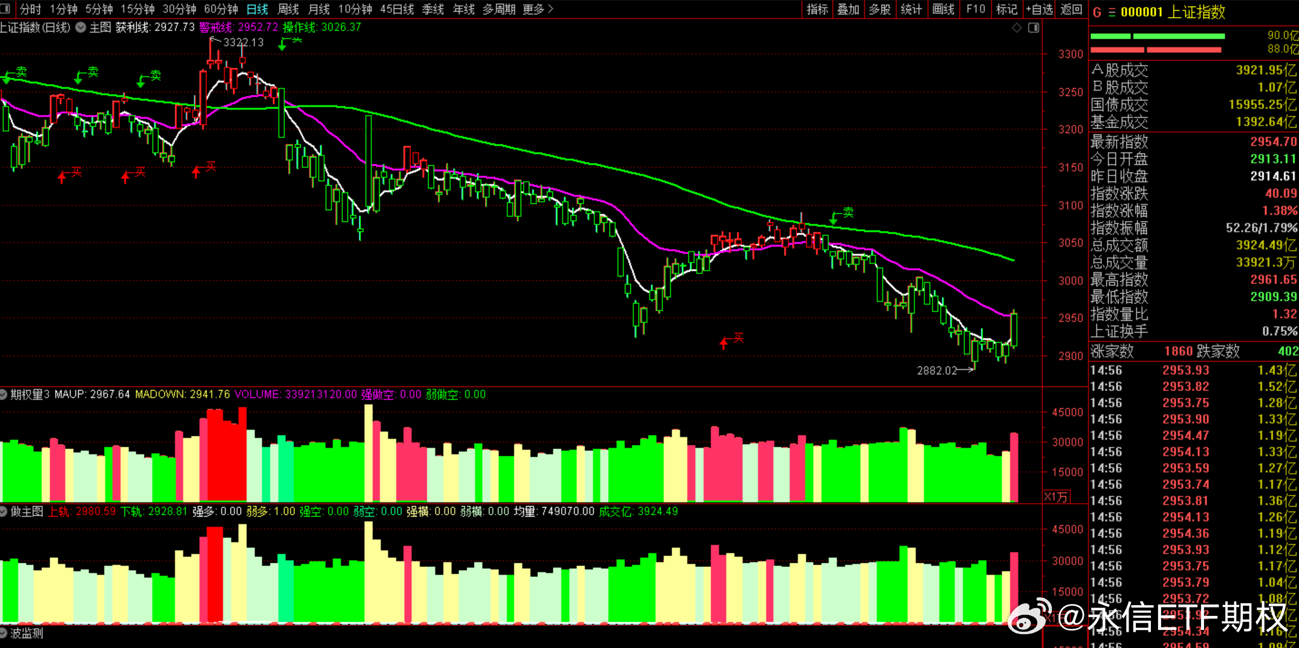This screenshot has width=1299, height=648.
Task: Click the red G icon beside 000001
Action: pos(1097,12)
